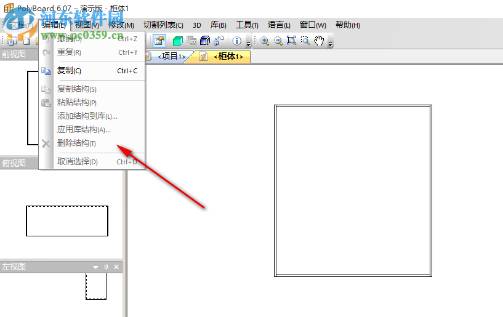Expand zoom toolbar overflow options arrow
Viewport: 503px width, 317px height.
tap(331, 44)
